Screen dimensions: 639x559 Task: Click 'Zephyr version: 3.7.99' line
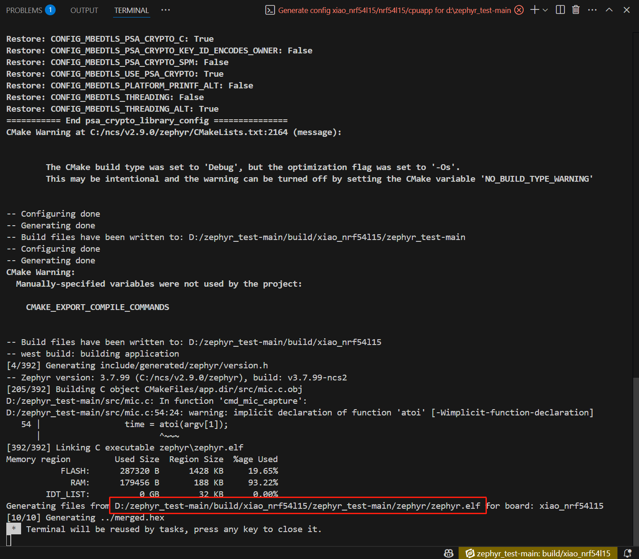click(176, 377)
